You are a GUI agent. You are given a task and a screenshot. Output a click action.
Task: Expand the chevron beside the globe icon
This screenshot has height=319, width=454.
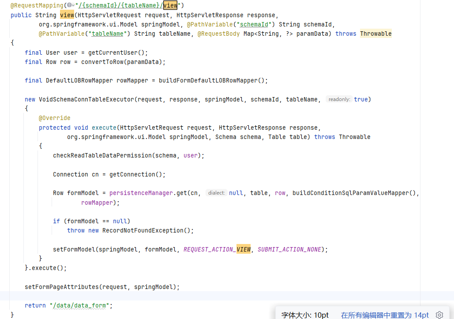(x=74, y=6)
